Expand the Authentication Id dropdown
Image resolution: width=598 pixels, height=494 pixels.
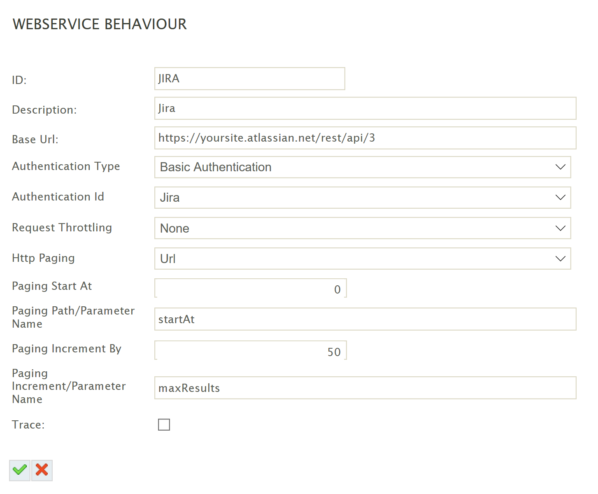pos(362,198)
